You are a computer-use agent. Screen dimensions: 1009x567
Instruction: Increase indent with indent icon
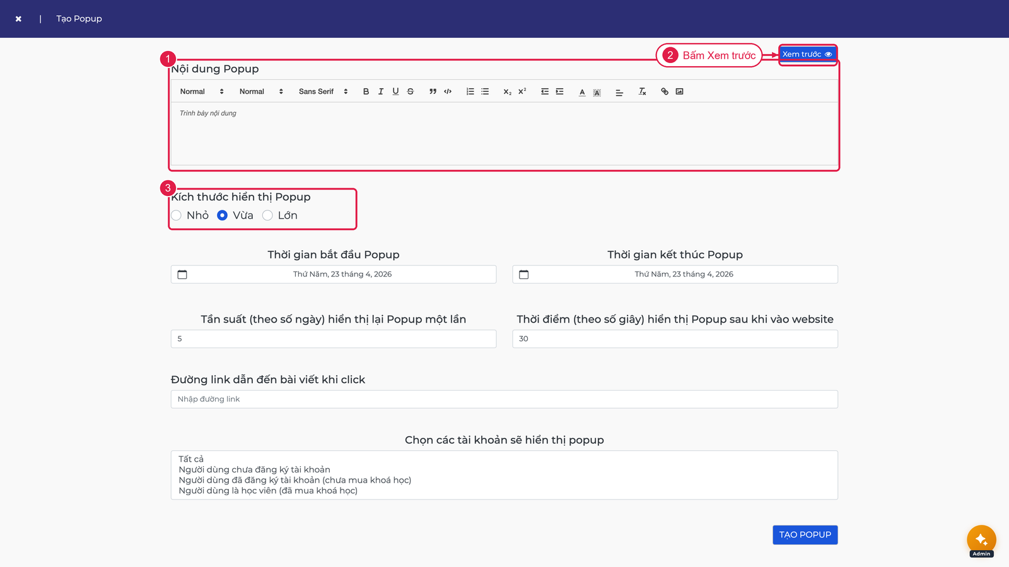click(559, 91)
